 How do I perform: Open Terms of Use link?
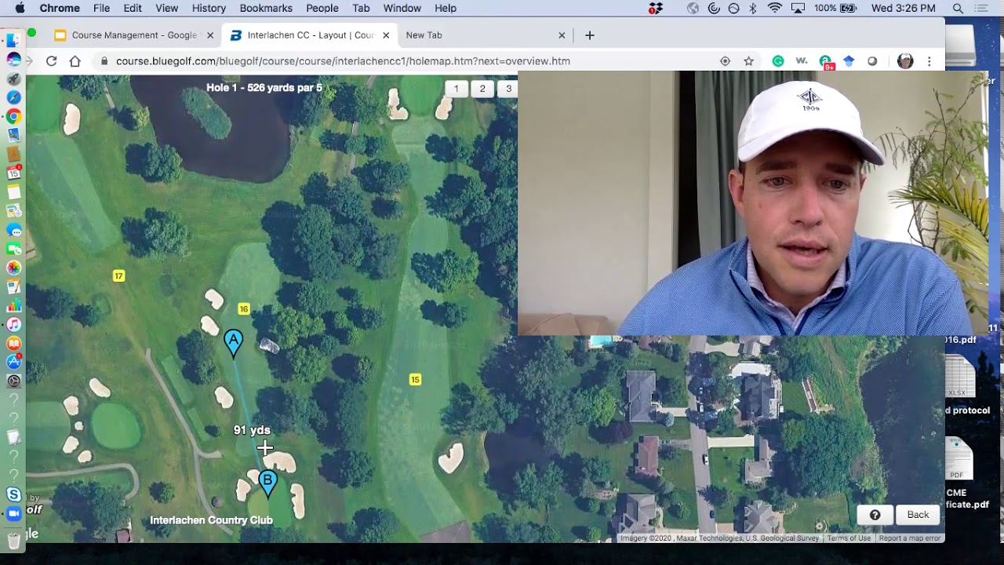[x=849, y=538]
